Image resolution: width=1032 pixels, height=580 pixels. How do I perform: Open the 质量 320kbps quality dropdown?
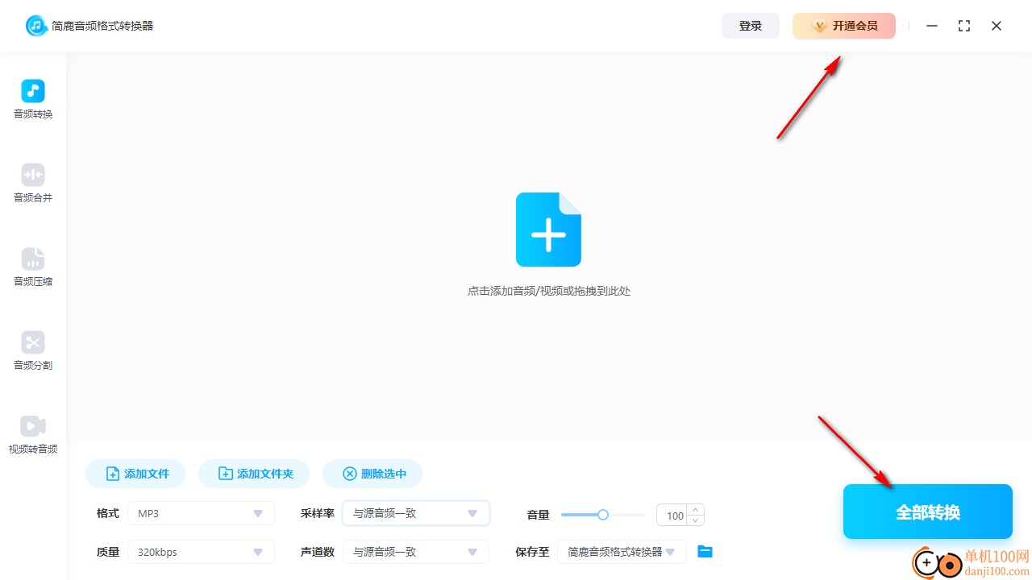(x=201, y=552)
